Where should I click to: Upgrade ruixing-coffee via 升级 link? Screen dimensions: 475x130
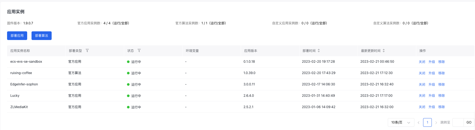pos(432,73)
